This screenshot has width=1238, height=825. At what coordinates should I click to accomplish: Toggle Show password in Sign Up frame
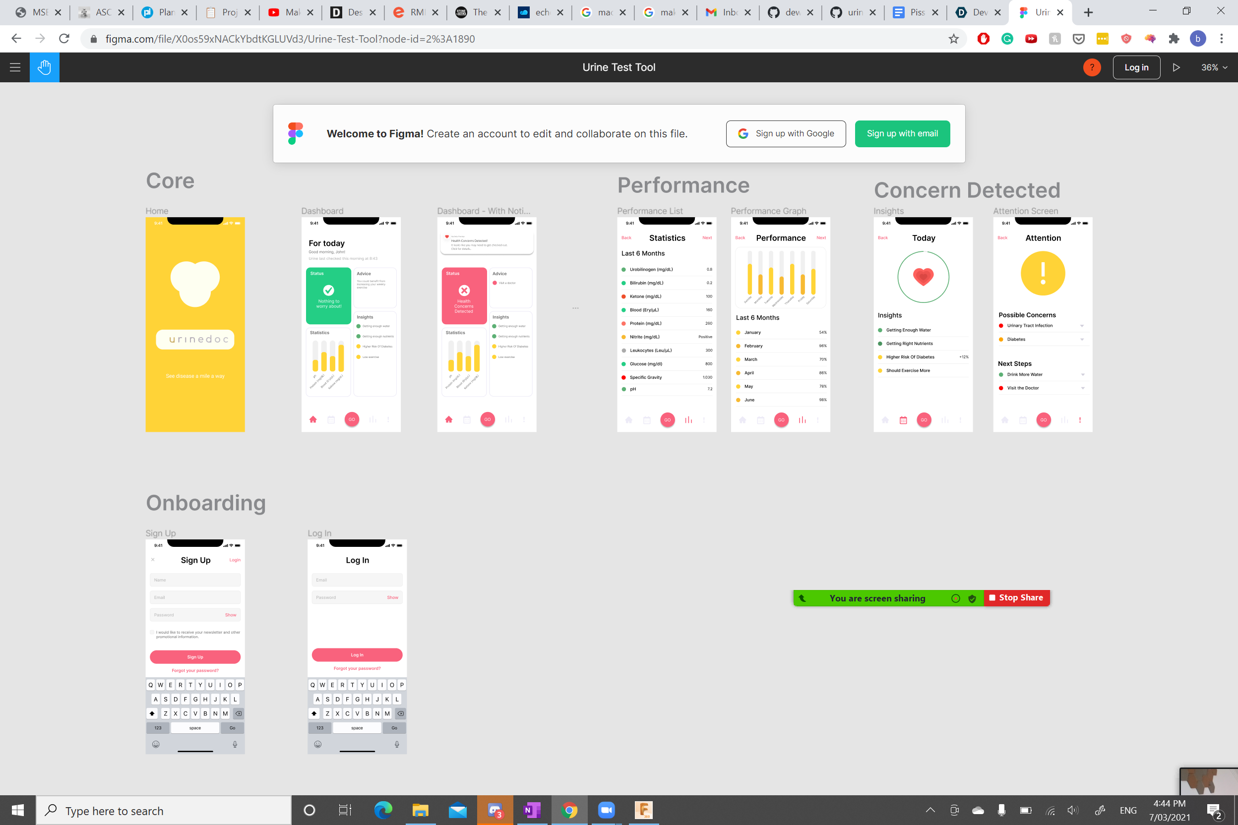click(x=231, y=615)
